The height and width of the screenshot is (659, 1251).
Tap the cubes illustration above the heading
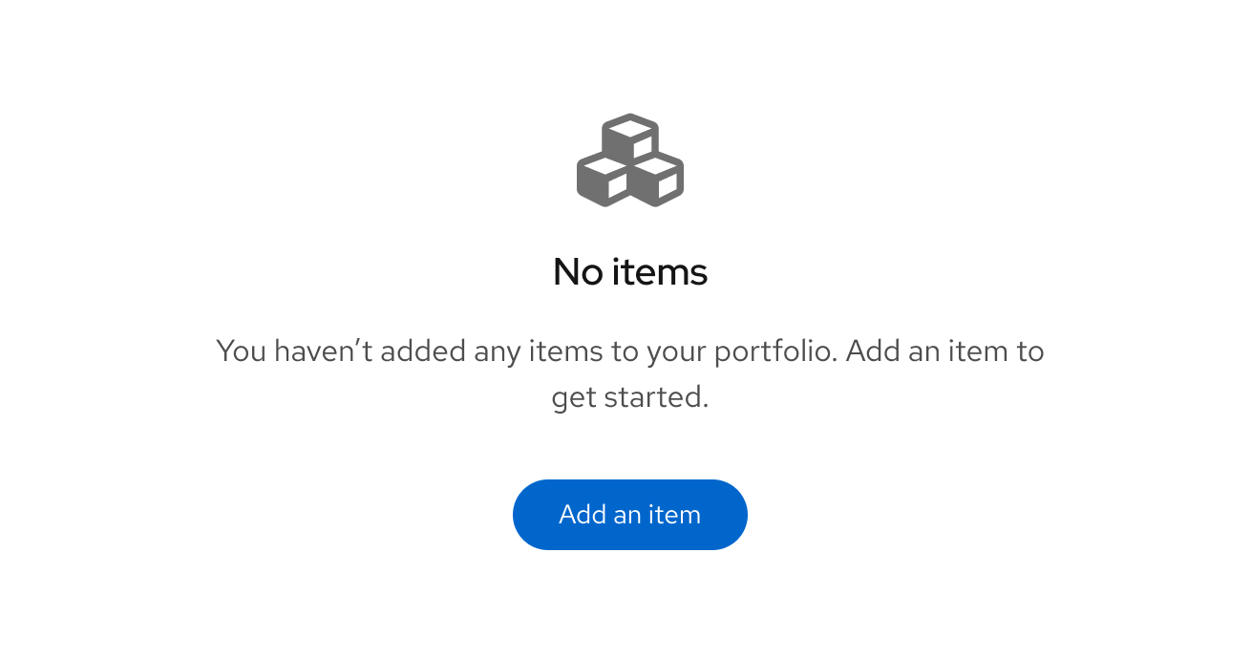pyautogui.click(x=630, y=160)
